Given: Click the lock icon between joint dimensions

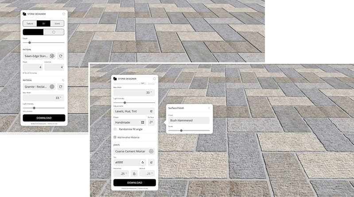Looking at the screenshot, I should click(x=134, y=174).
